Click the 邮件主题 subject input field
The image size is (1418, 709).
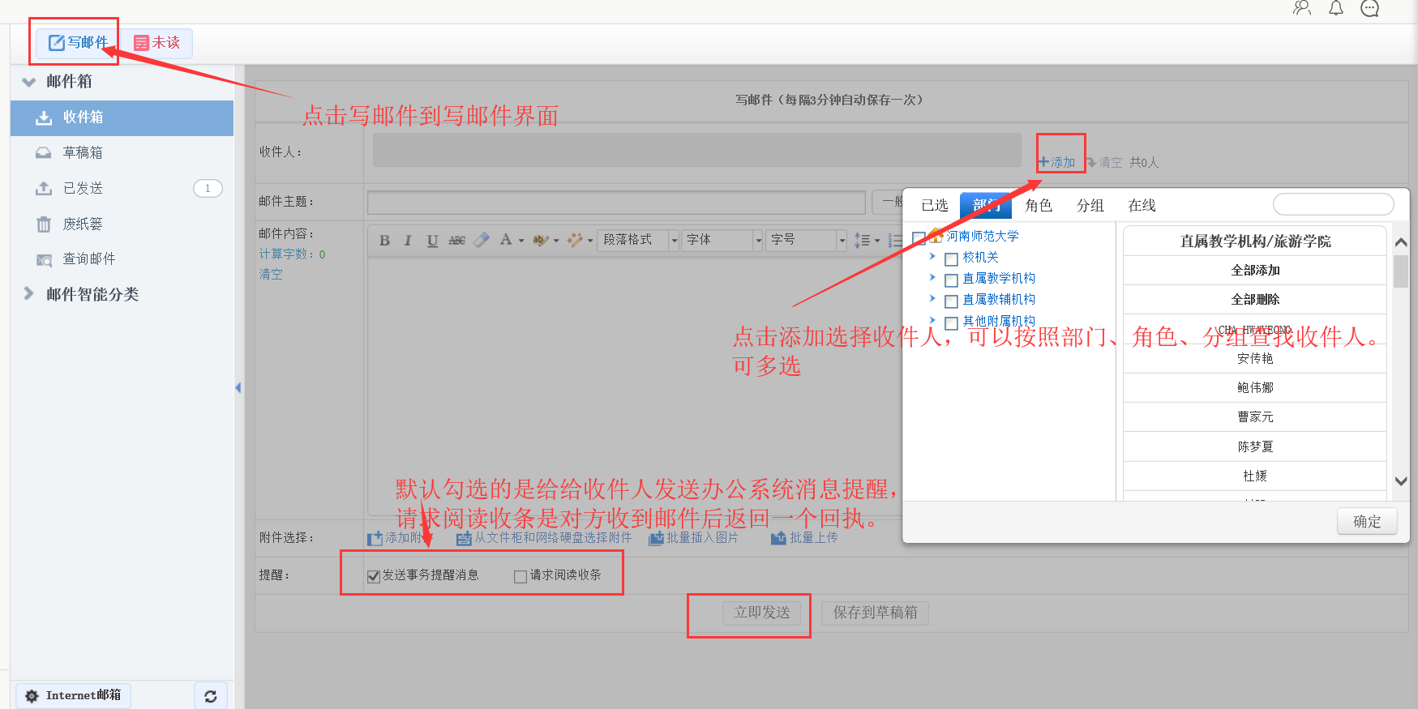click(616, 202)
